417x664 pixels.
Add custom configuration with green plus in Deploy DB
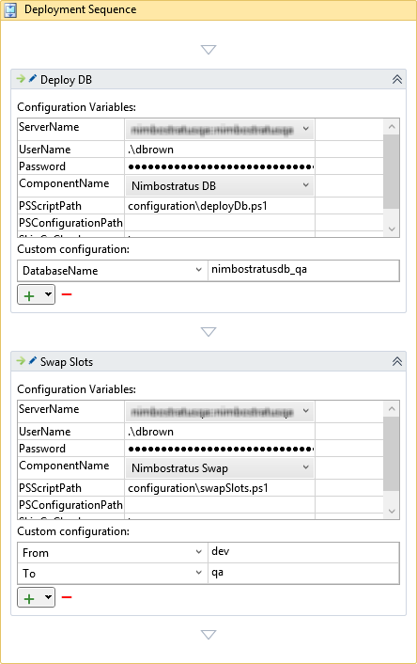coord(29,295)
